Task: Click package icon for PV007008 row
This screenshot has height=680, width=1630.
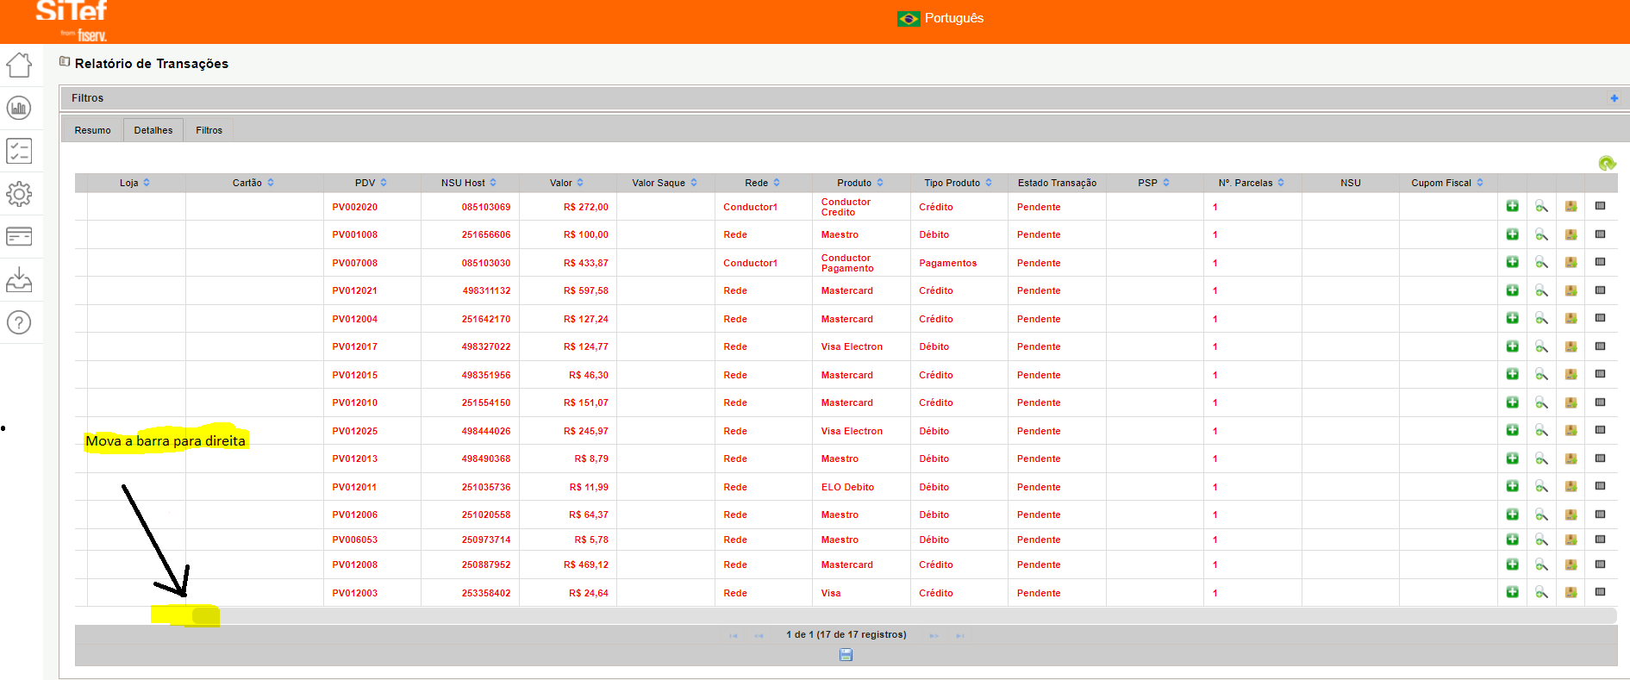Action: click(1571, 263)
